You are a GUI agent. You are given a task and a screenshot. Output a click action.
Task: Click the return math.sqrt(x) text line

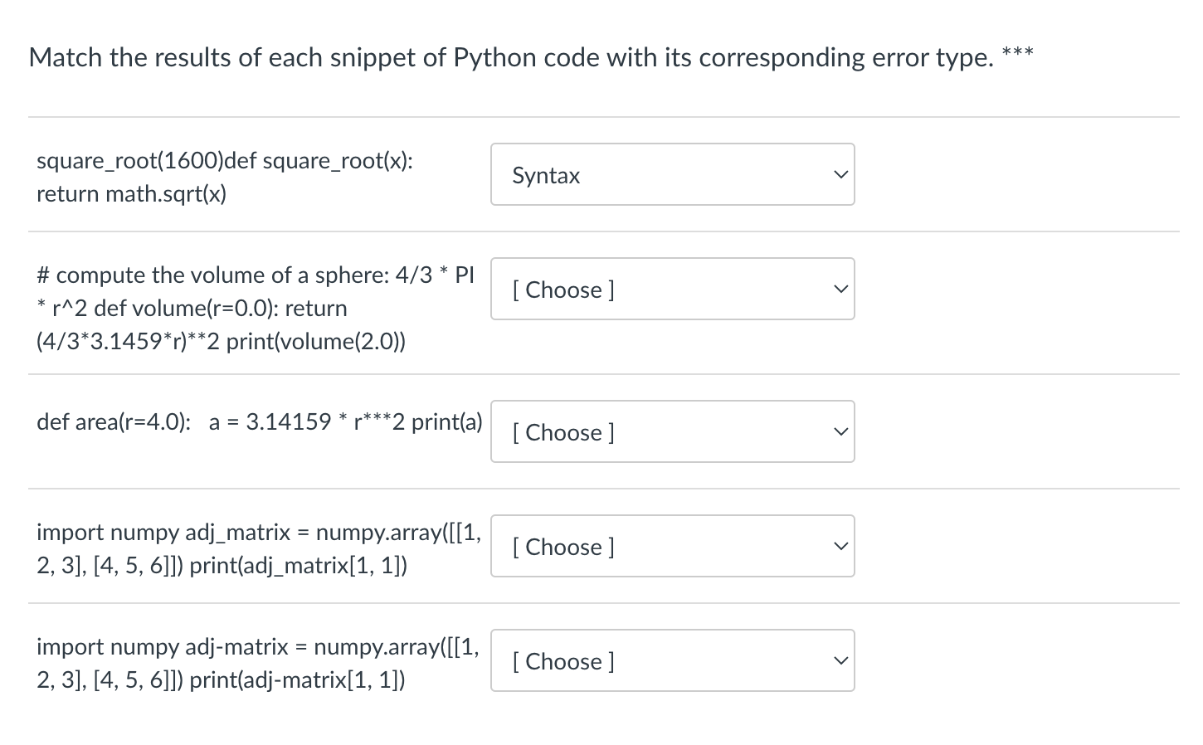131,194
